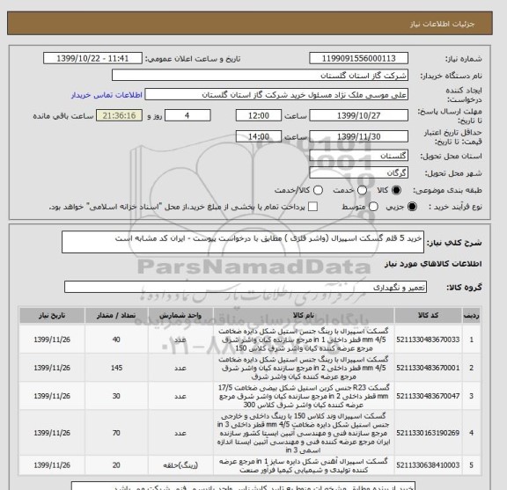Click the validity hour field 14:00
Screen dimensions: 507x490
click(259, 136)
